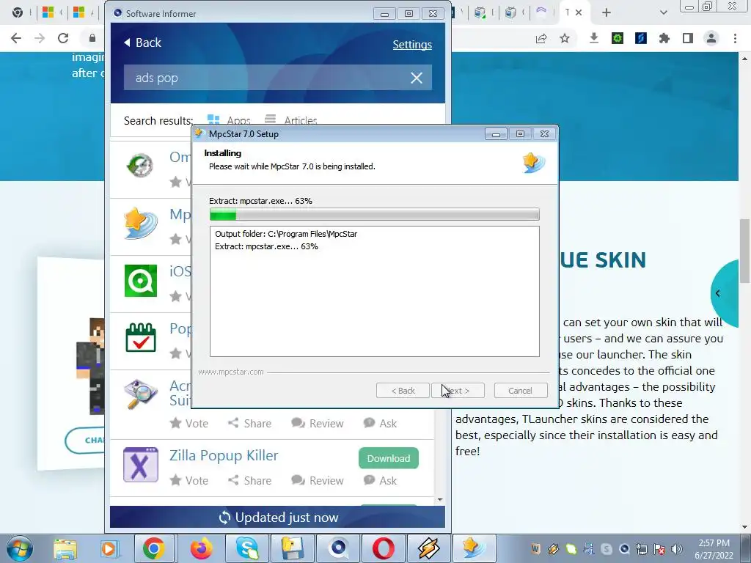The width and height of the screenshot is (751, 563).
Task: Click Cancel in MpcStar Setup
Action: pos(521,391)
